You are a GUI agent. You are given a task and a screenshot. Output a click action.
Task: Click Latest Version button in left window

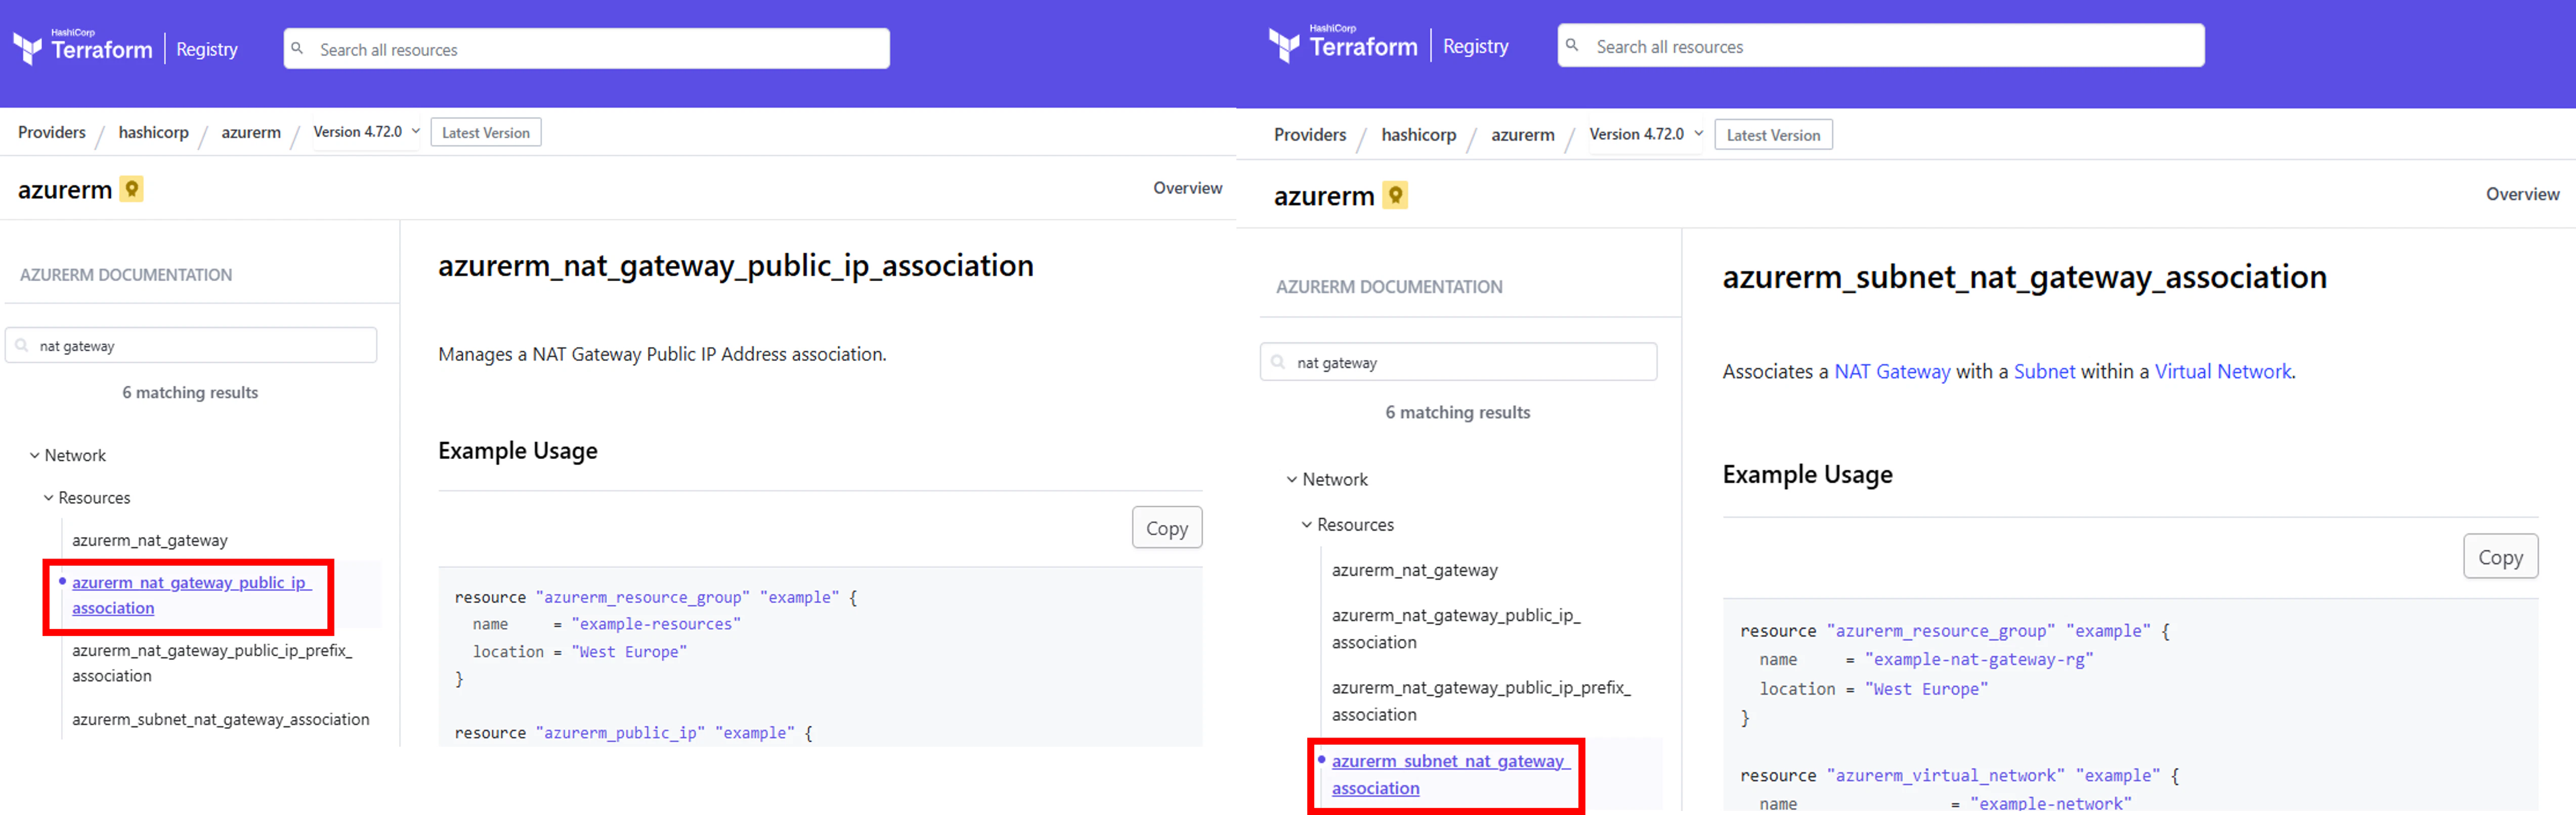point(486,132)
